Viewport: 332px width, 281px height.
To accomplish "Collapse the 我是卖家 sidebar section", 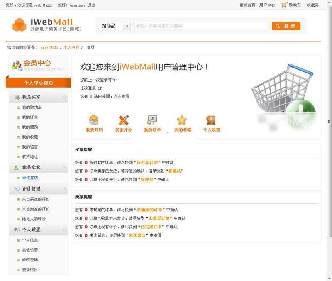I will click(x=65, y=168).
